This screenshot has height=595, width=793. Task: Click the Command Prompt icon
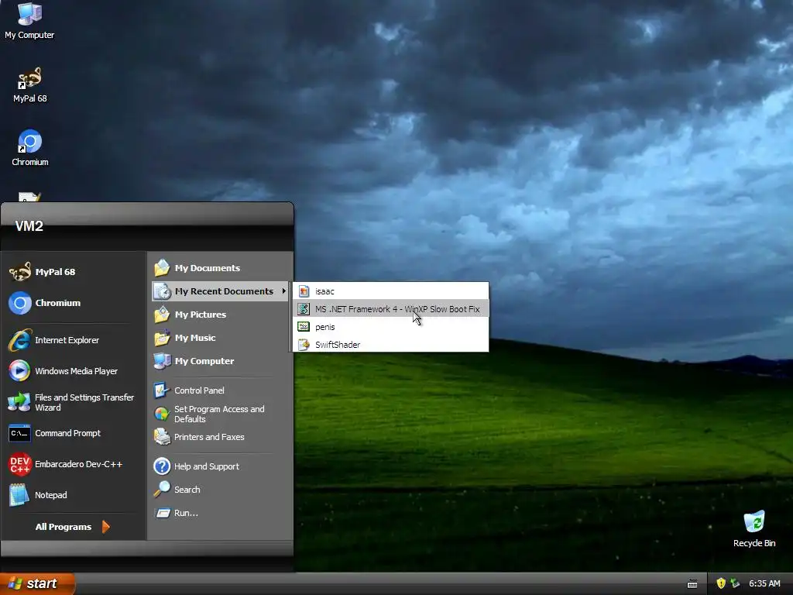[x=19, y=433]
